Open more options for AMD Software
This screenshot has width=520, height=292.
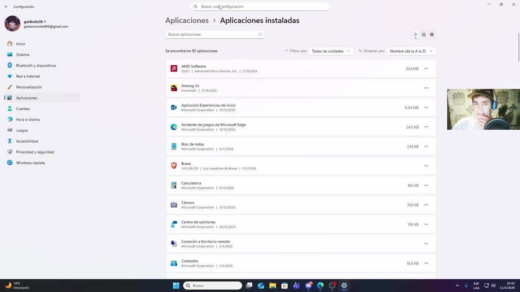426,69
